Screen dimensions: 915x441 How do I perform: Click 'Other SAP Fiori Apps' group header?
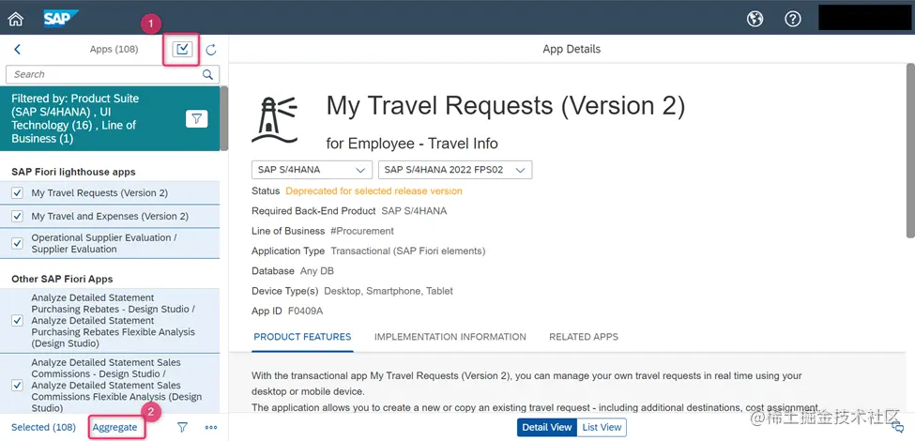(x=63, y=280)
